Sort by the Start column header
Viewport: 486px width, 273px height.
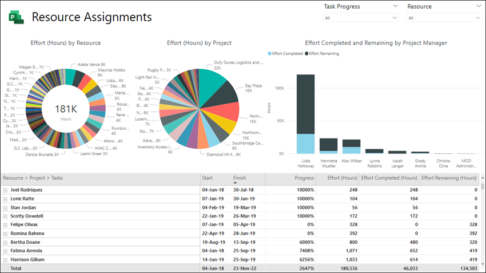click(207, 178)
